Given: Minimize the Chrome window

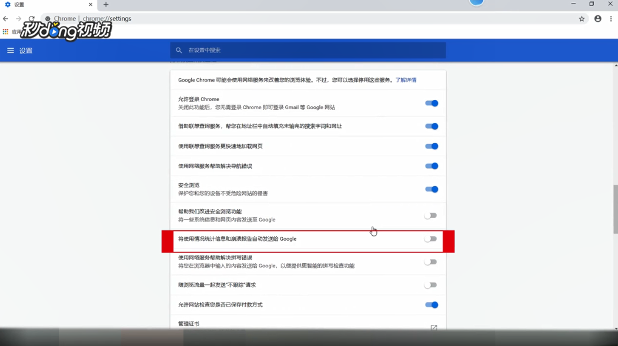Looking at the screenshot, I should 573,4.
